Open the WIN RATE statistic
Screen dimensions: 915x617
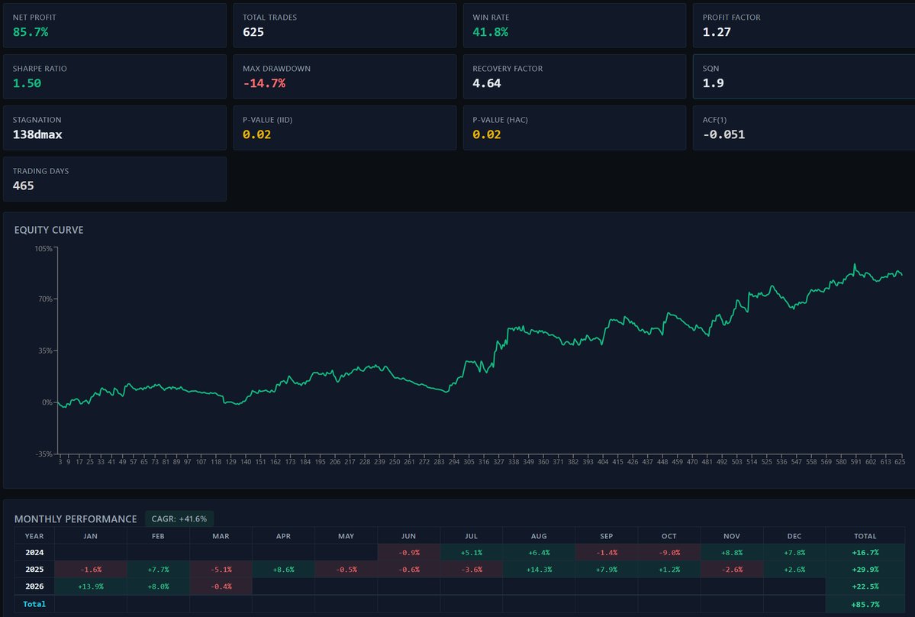(572, 25)
